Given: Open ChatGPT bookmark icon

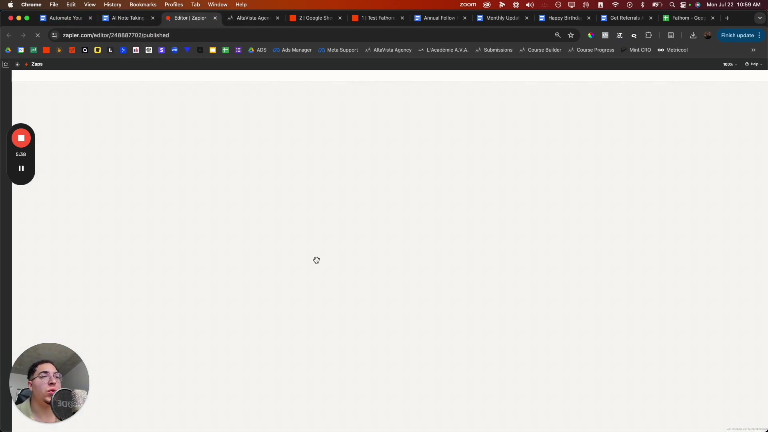Looking at the screenshot, I should point(149,50).
